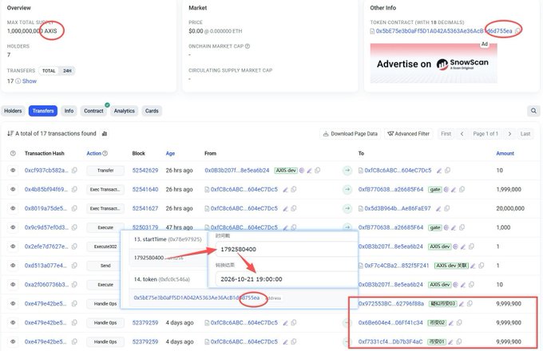Screen dimensions: 543x351
Task: Copy transaction hash 0x9c9d57ef0d3
Action: point(74,227)
